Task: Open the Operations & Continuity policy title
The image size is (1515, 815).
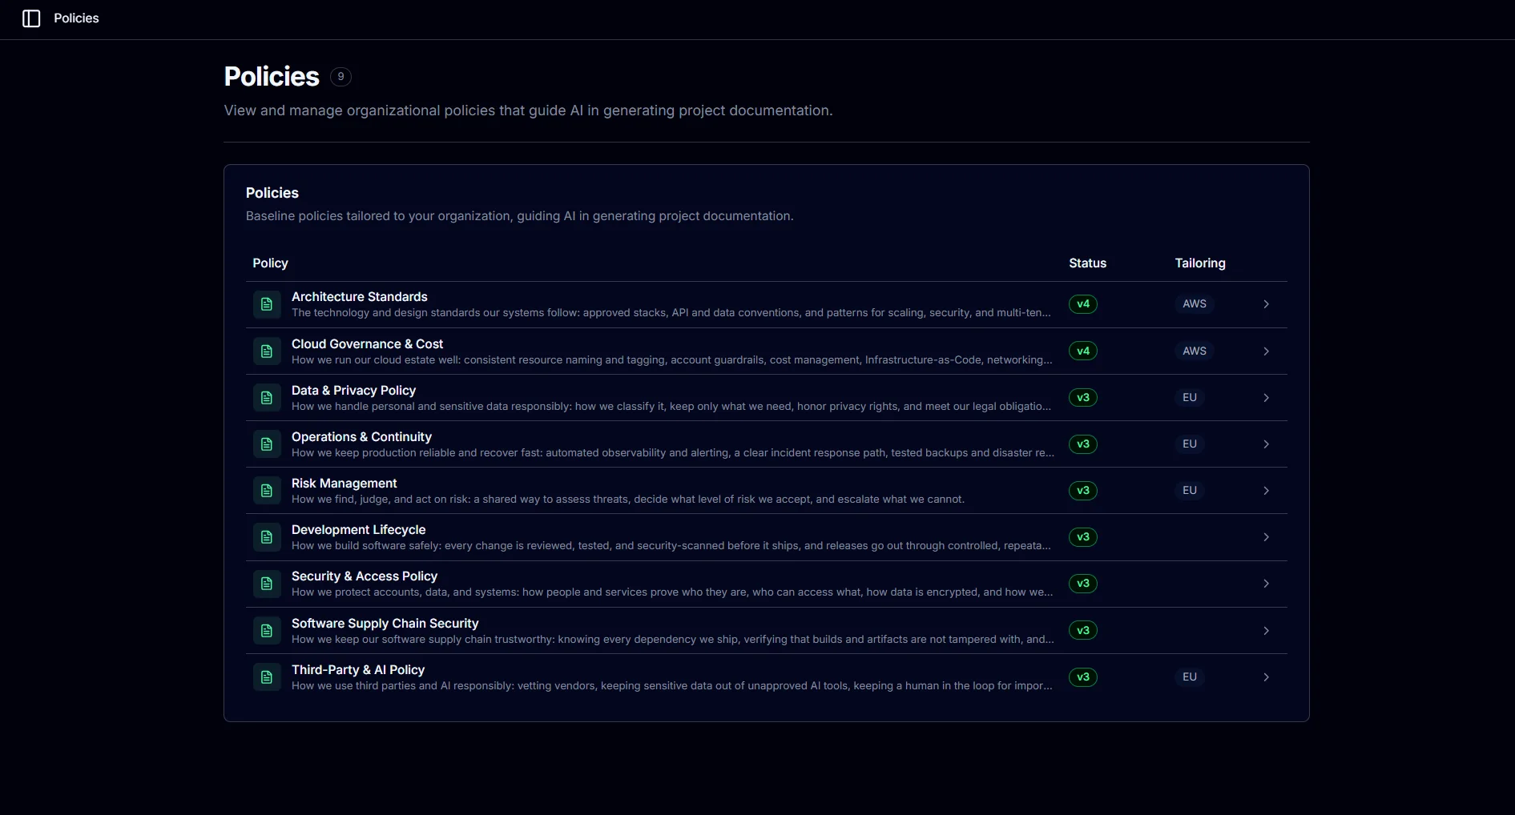Action: [361, 437]
